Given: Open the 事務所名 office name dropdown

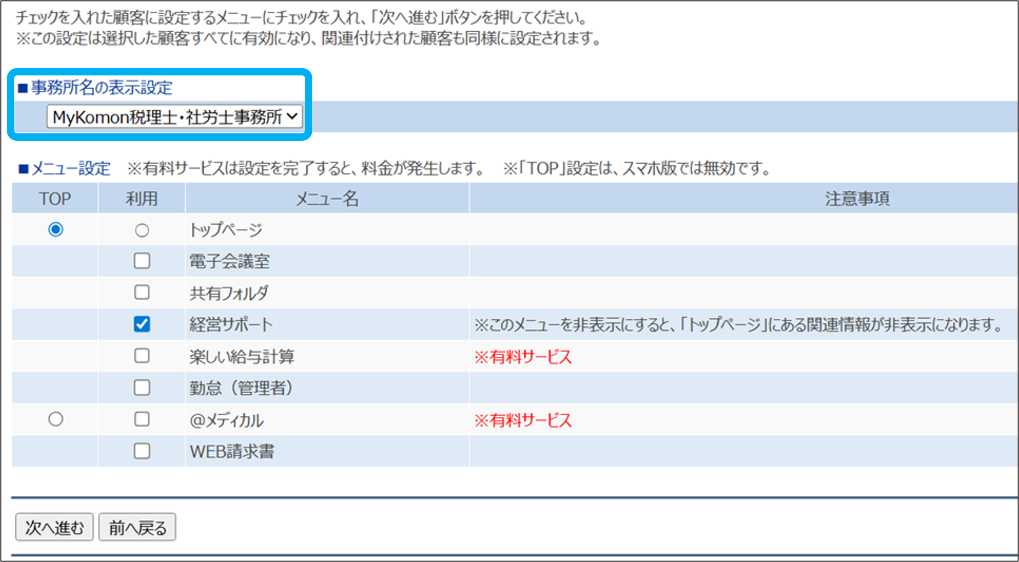Looking at the screenshot, I should [174, 117].
